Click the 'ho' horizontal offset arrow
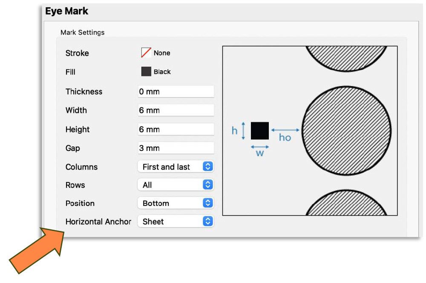426x283 pixels. click(x=285, y=130)
